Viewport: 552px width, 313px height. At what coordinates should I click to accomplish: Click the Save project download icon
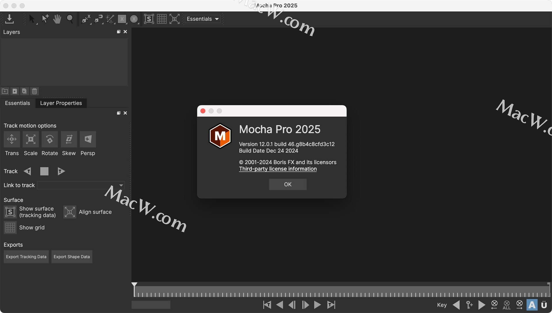(9, 19)
